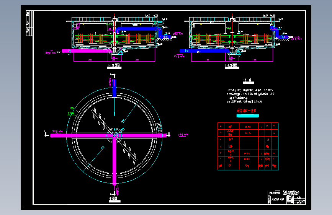
Task: Click the lower-right scraper arm in plan view
Action: click(x=129, y=153)
